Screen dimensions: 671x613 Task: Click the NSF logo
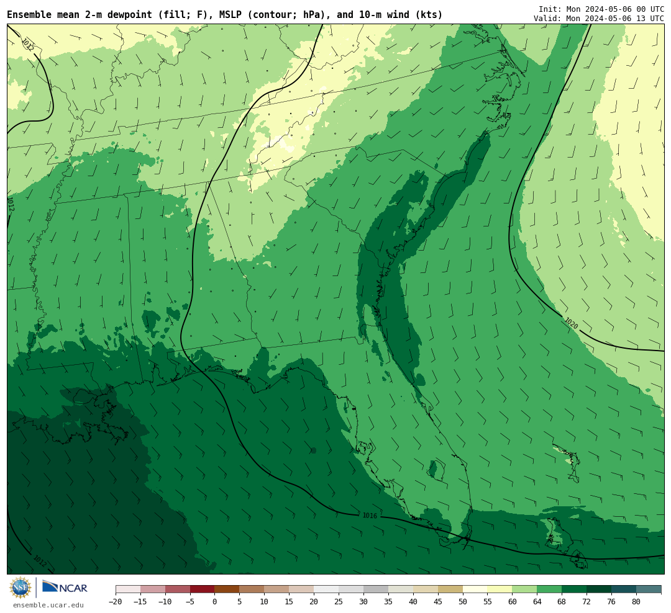20,588
